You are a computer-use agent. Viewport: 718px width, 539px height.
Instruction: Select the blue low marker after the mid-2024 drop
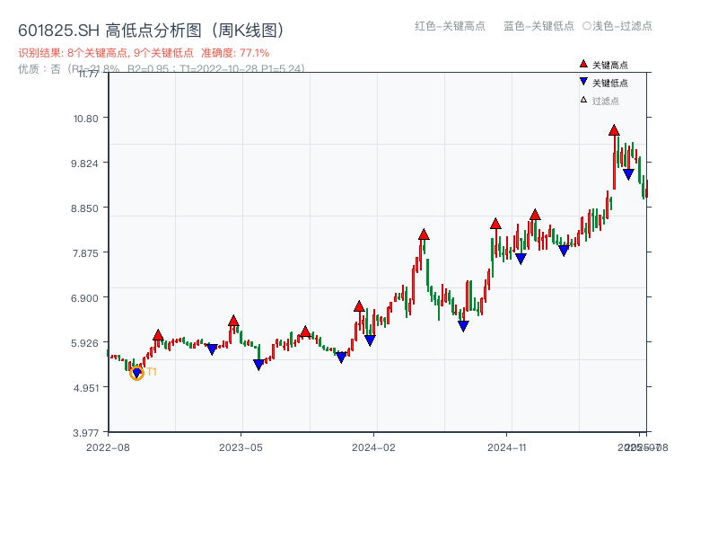click(463, 326)
